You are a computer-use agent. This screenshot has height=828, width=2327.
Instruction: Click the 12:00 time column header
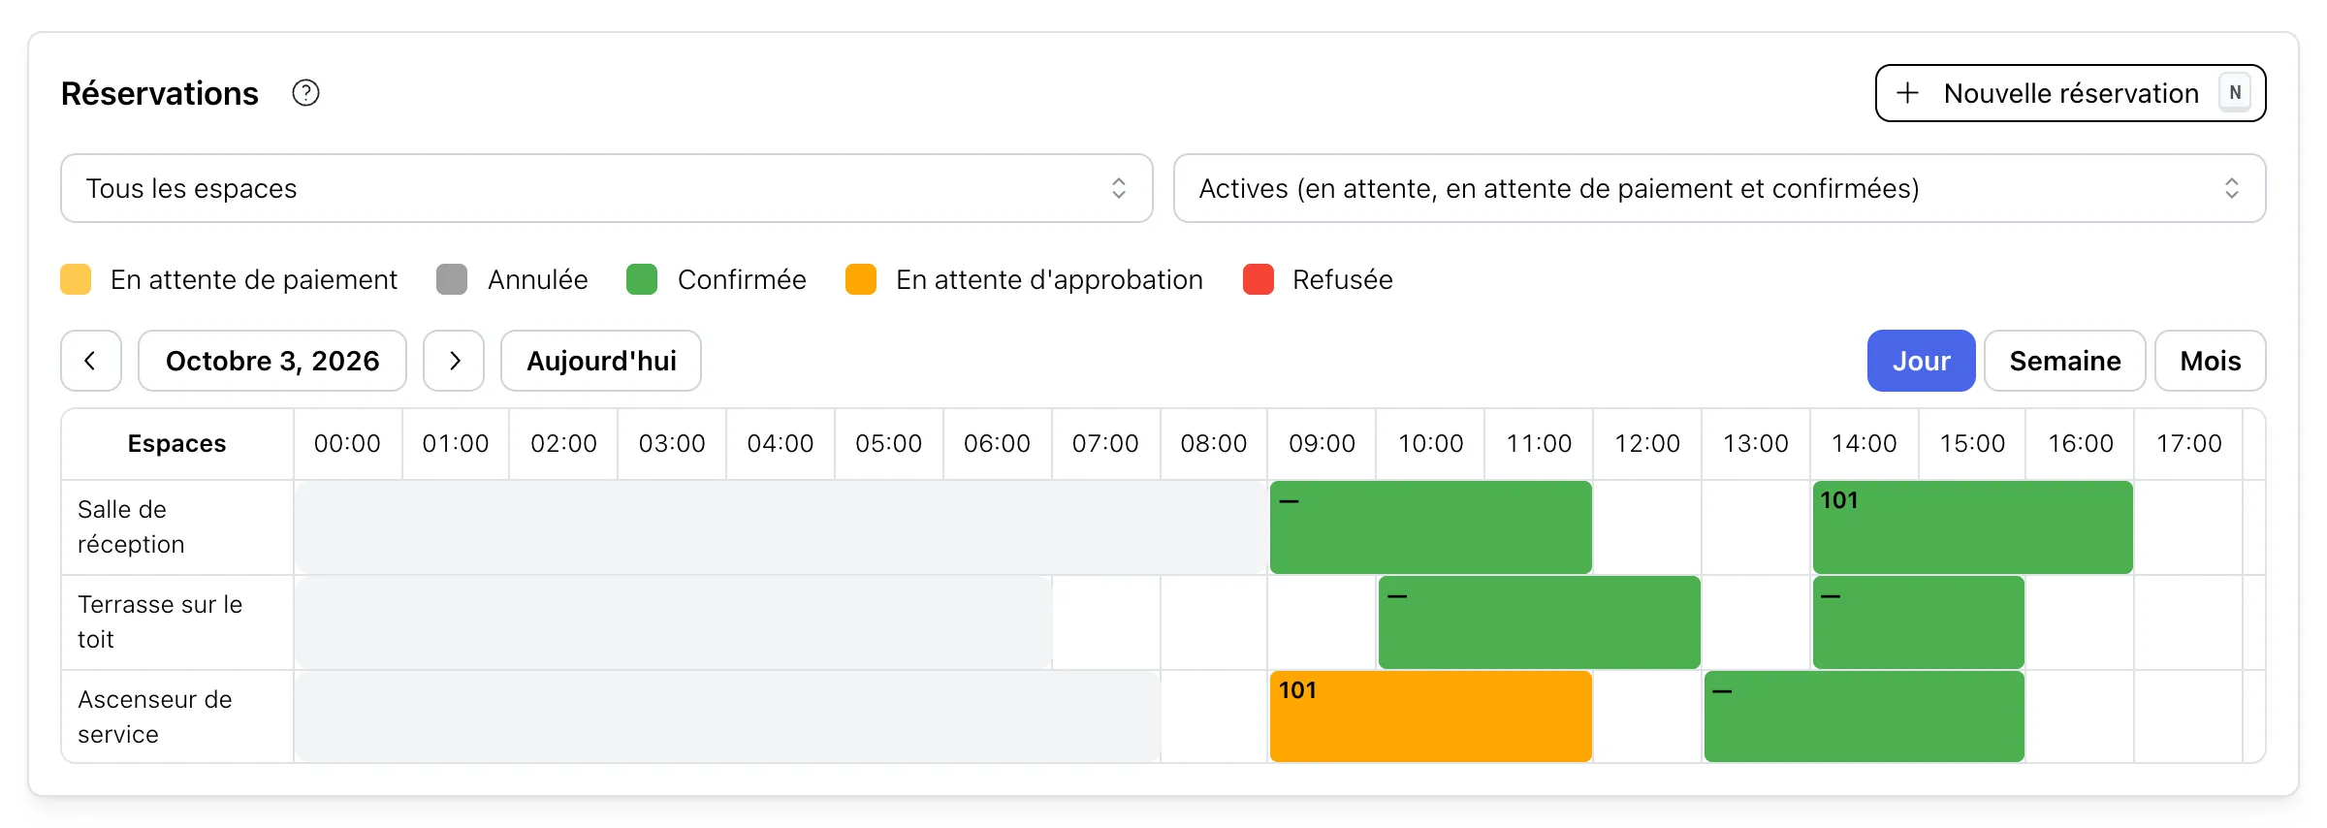pos(1647,443)
